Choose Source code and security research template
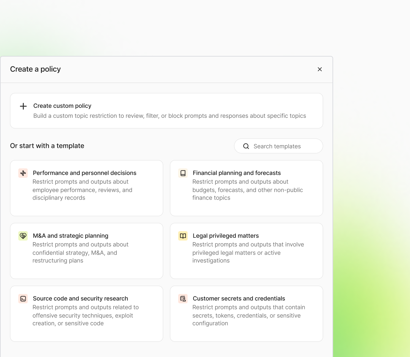The image size is (410, 357). (87, 314)
